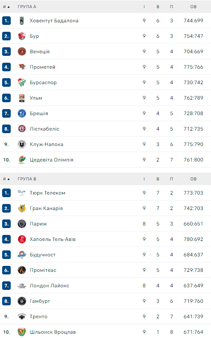
Task: Sort Group B by rank arrow
Action: point(9,179)
